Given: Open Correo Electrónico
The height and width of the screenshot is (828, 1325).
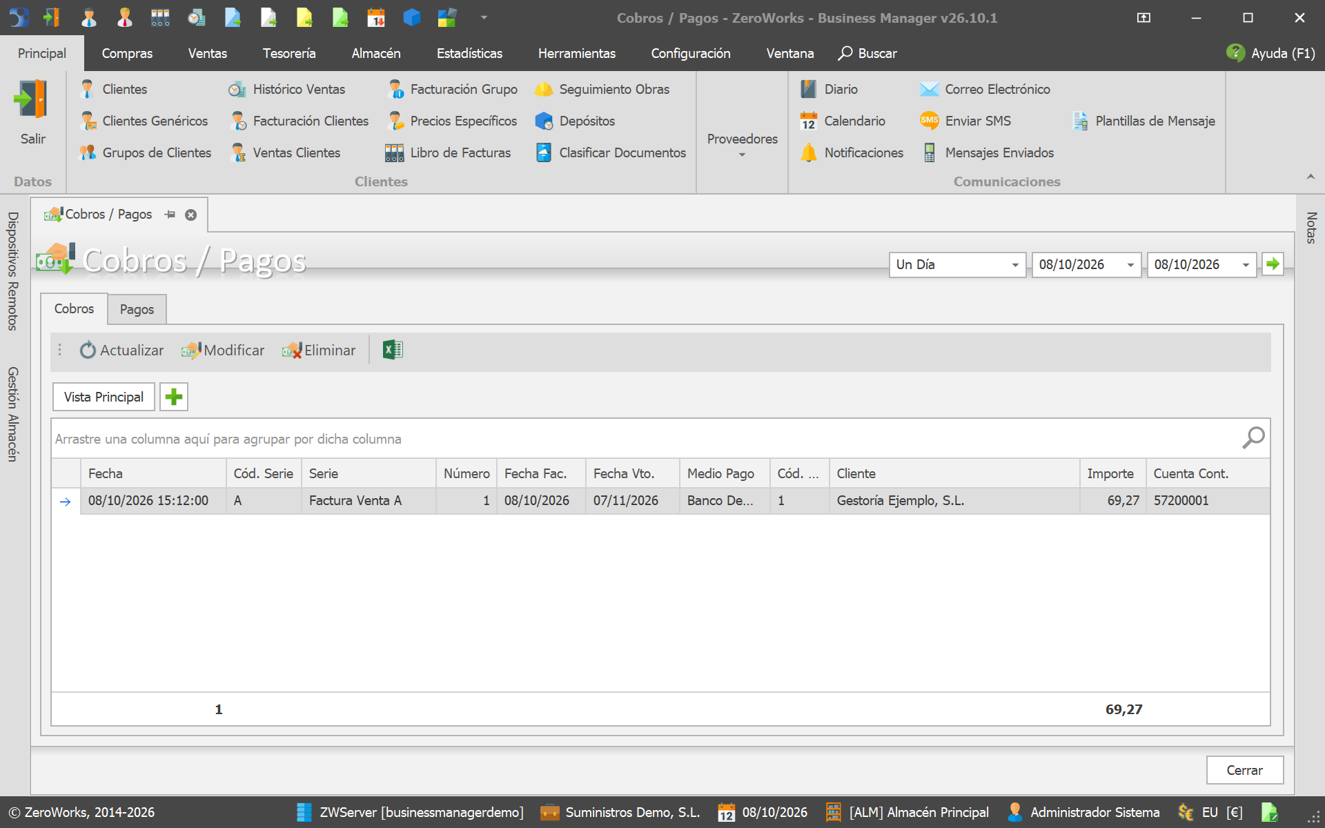Looking at the screenshot, I should 985,89.
